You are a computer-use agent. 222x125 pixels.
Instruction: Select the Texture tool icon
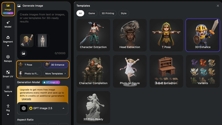(8, 87)
